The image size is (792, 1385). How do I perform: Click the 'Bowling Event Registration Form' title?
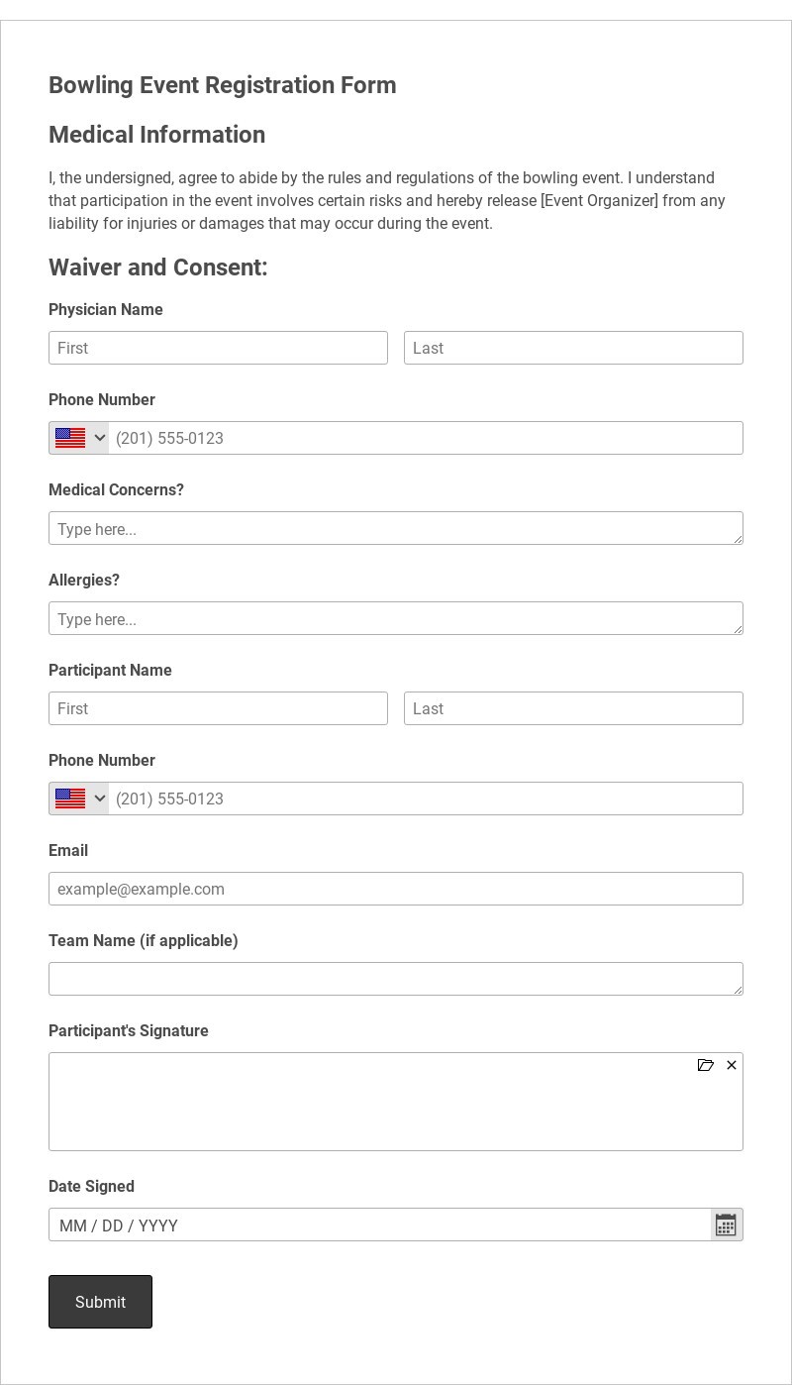click(x=223, y=85)
